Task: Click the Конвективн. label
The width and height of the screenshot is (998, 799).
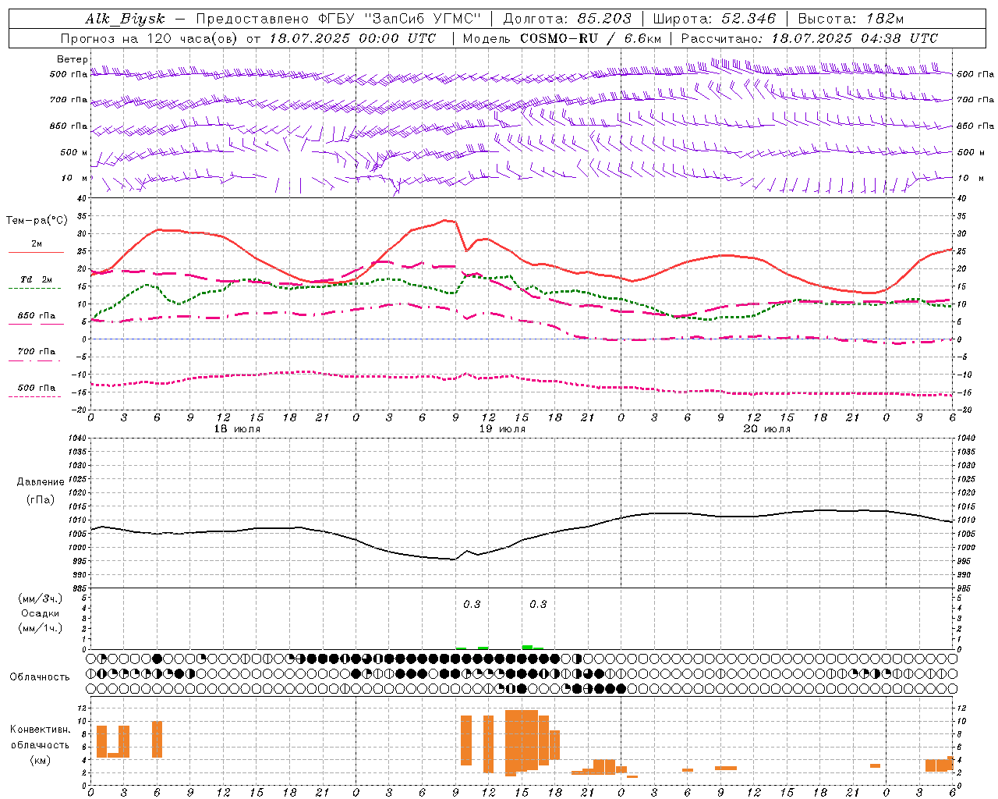Action: [x=41, y=730]
